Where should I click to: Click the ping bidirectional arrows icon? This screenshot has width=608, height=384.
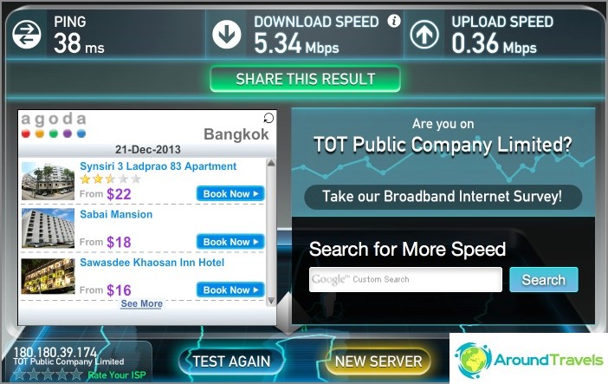[x=26, y=34]
